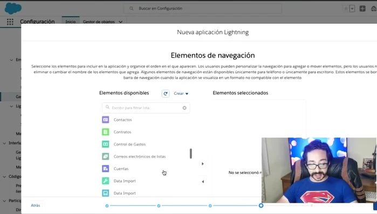Screen dimensions: 377x214
Task: Click the current fourth progress step
Action: [261, 205]
